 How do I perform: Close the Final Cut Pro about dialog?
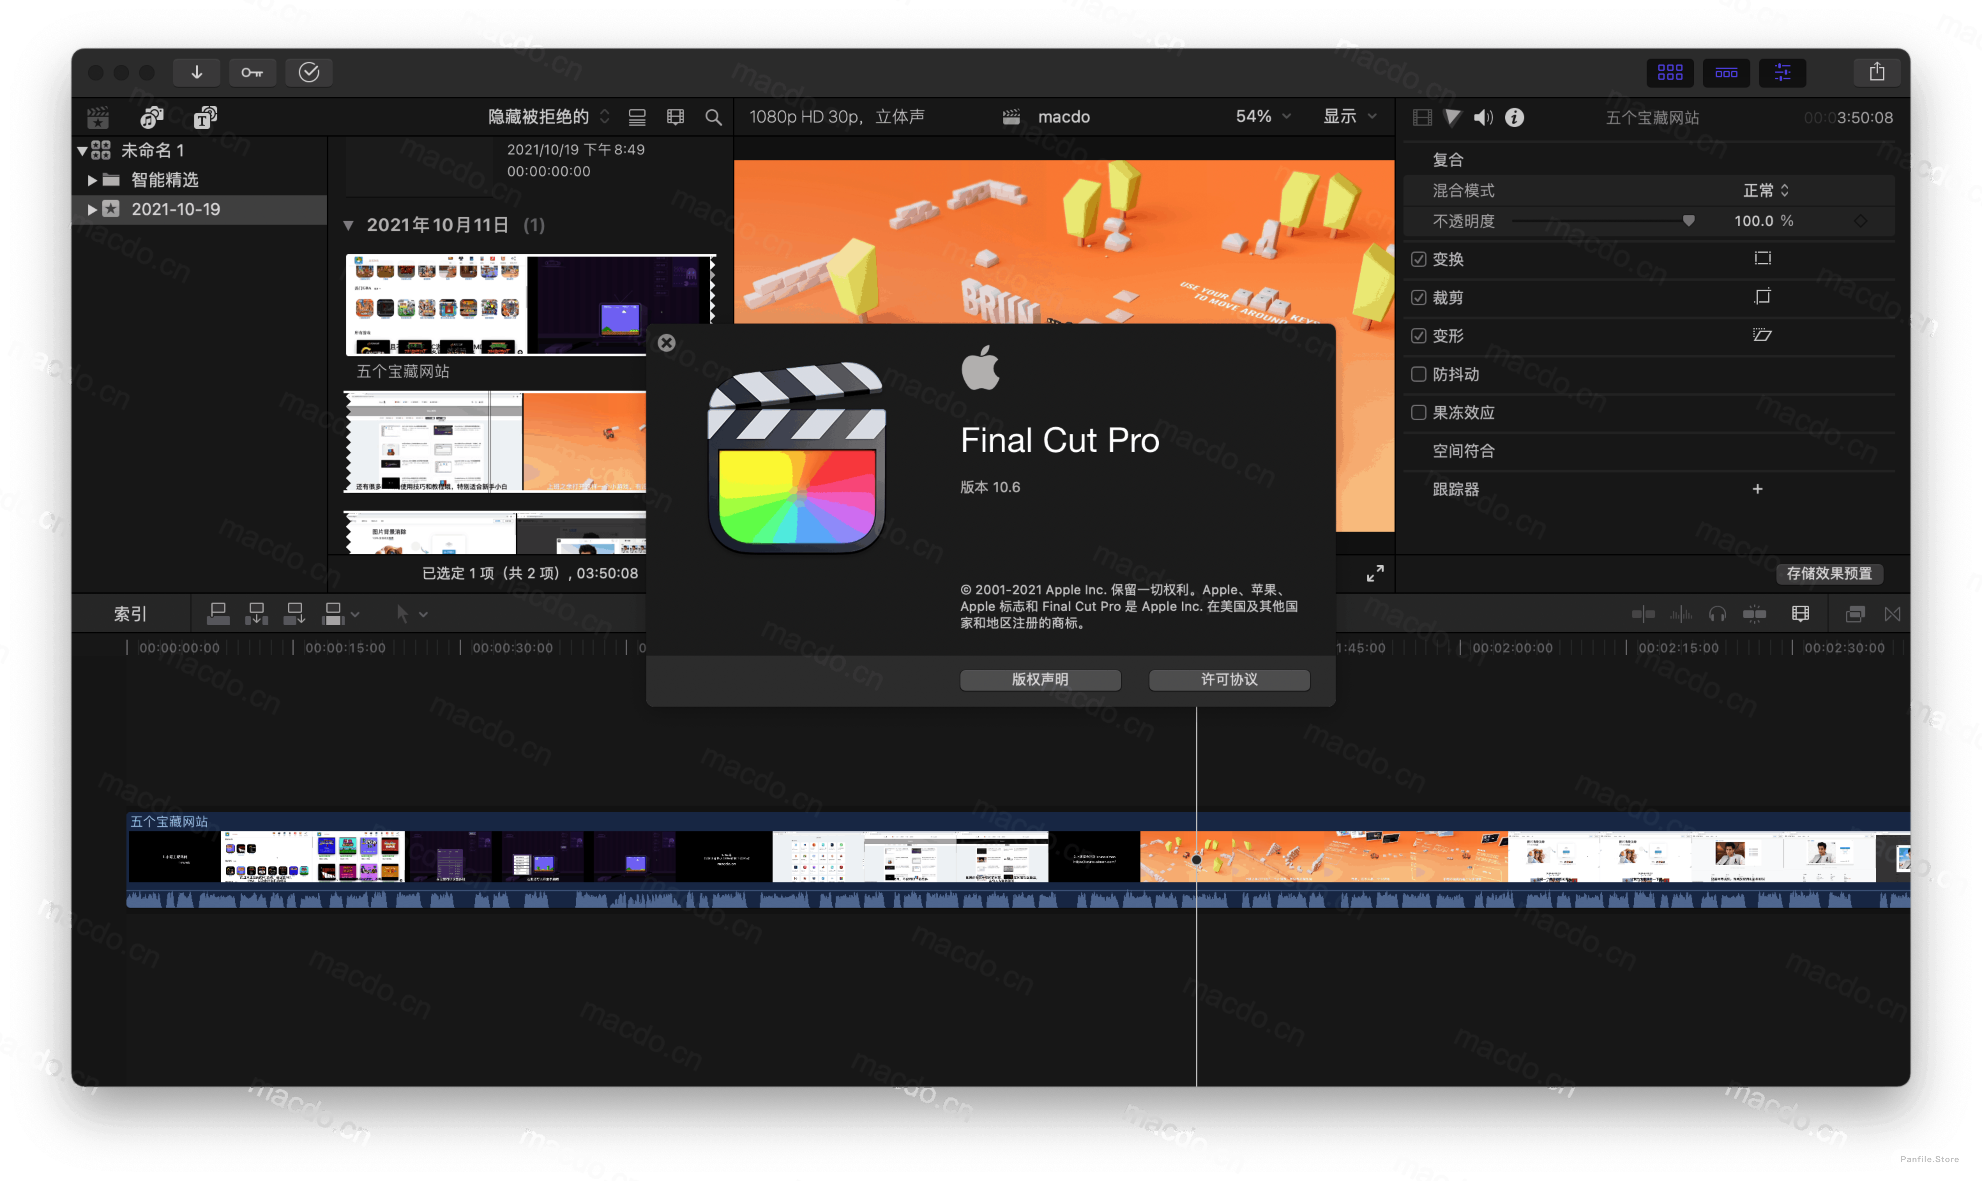pos(667,343)
